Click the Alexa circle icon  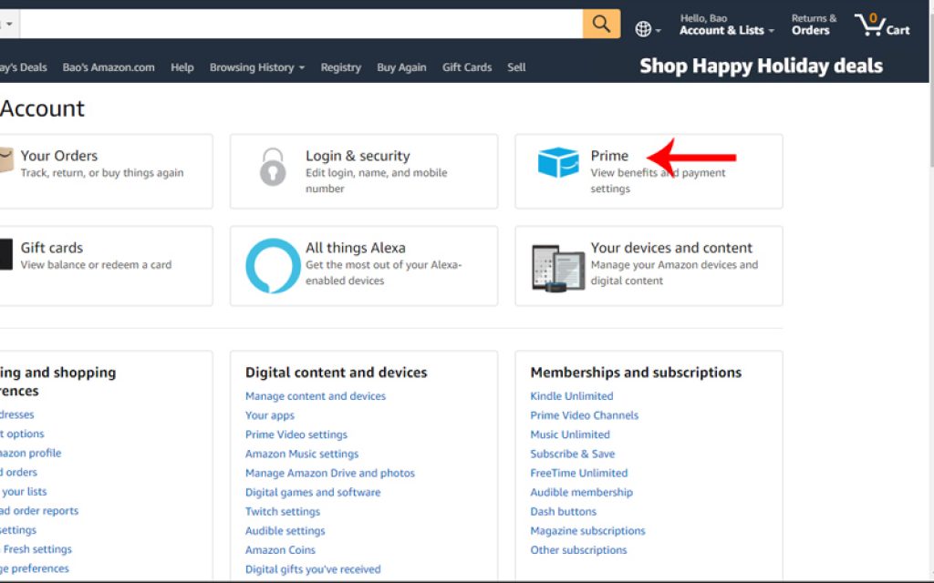[x=271, y=265]
